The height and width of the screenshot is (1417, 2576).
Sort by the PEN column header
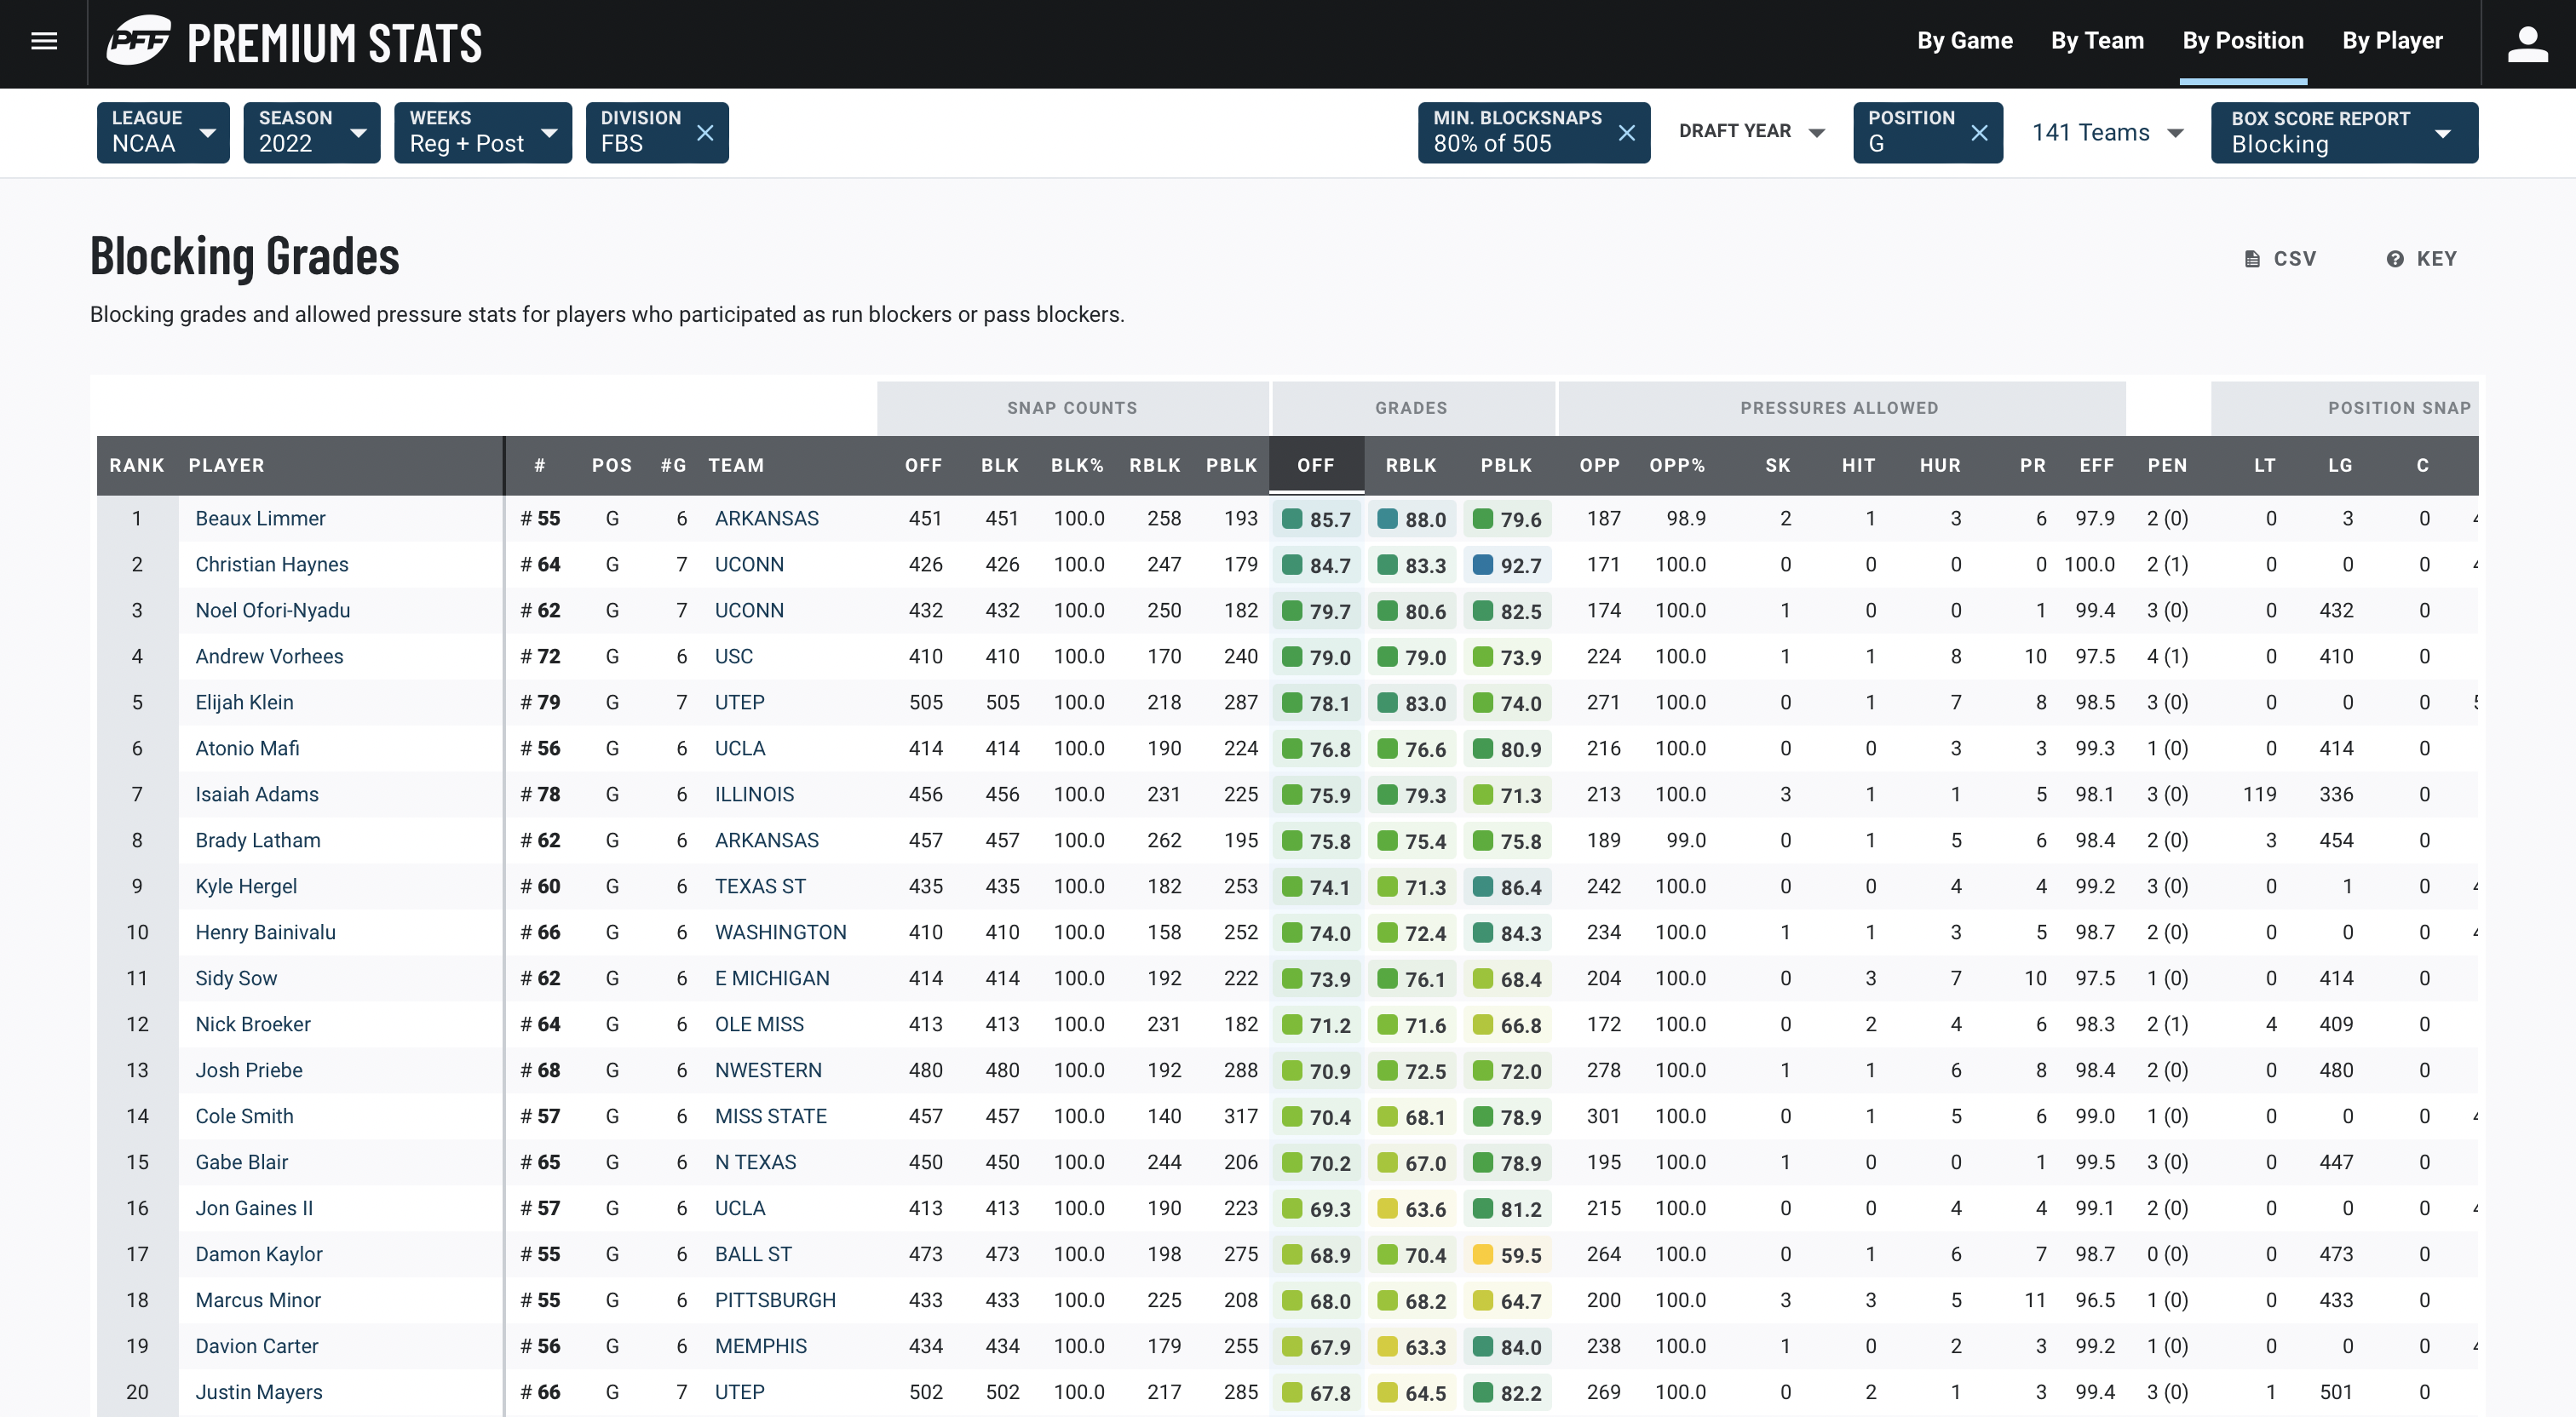click(2167, 465)
